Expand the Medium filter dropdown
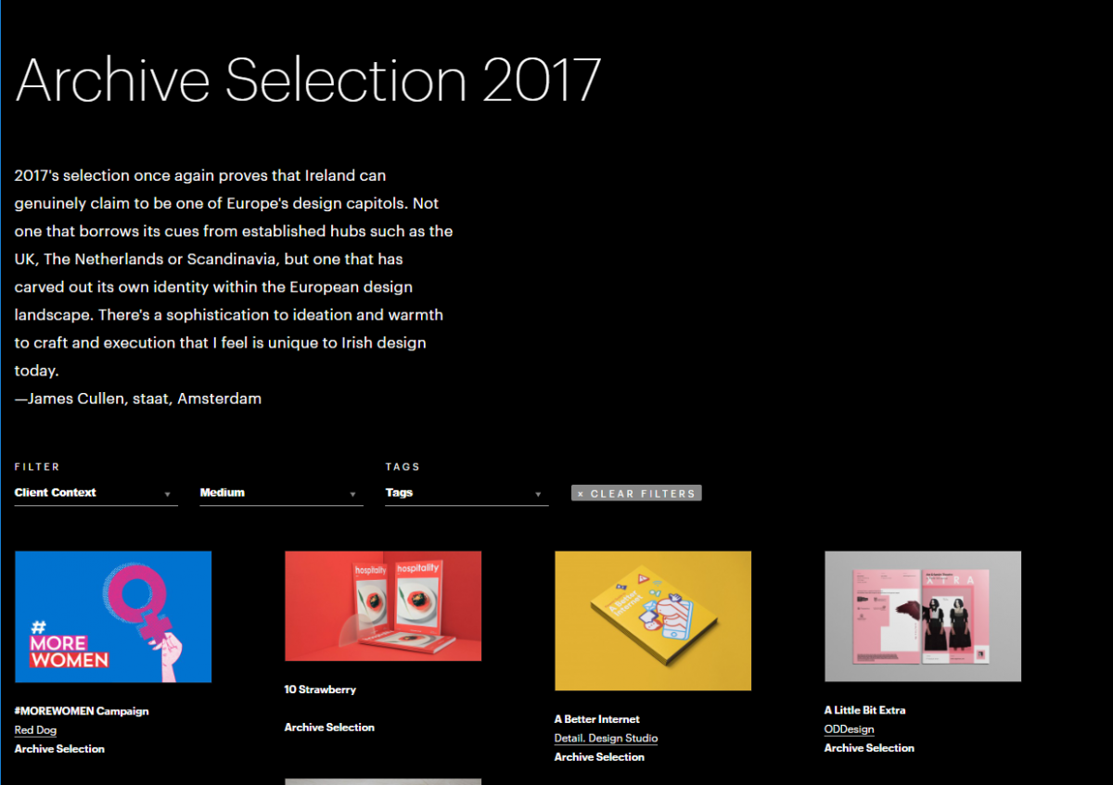The height and width of the screenshot is (785, 1113). pos(281,493)
